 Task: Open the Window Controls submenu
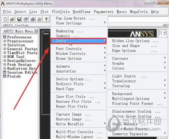coord(79,53)
